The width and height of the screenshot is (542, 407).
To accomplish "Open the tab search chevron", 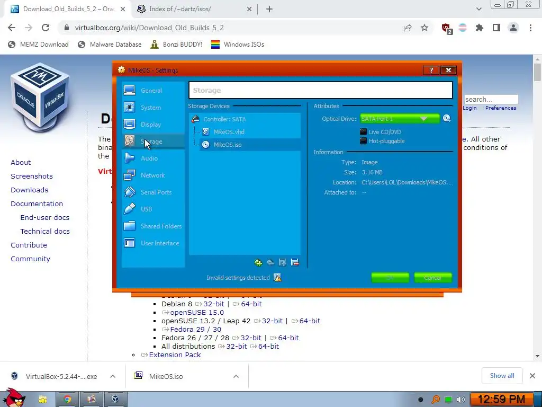I will click(478, 9).
